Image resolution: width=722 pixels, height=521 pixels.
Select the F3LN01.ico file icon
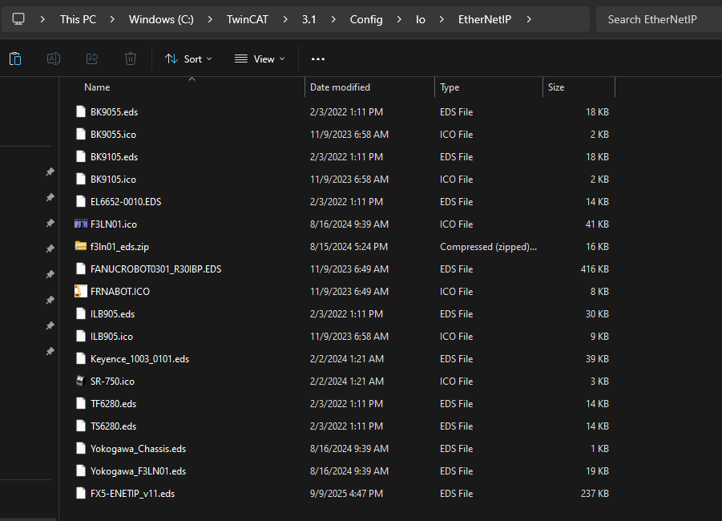80,224
